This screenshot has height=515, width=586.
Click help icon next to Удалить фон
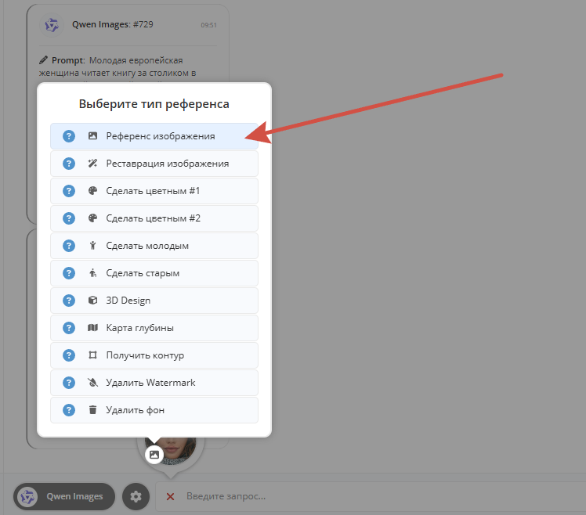(x=69, y=410)
